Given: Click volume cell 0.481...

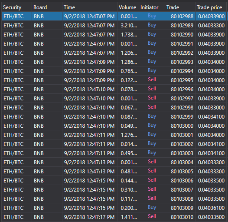Looking at the screenshot, I should 129,172.
